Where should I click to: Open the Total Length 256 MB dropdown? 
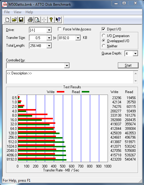click(49, 46)
